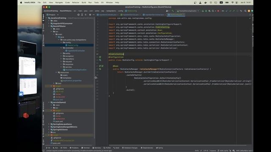
Task: Open the Navigate menu
Action: [x=59, y=3]
